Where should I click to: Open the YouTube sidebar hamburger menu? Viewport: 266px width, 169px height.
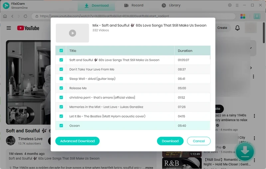pyautogui.click(x=9, y=28)
